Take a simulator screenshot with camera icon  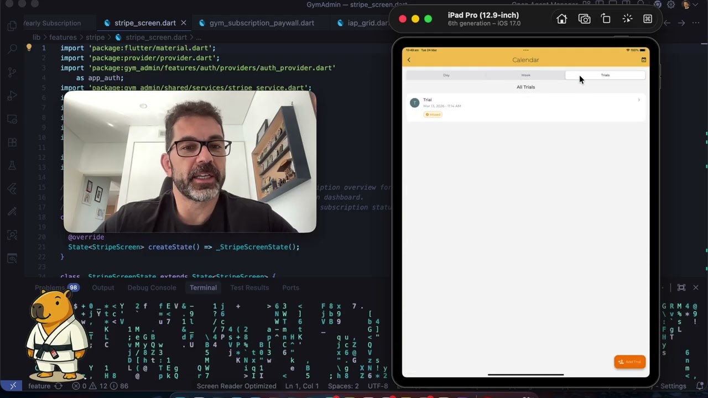584,19
